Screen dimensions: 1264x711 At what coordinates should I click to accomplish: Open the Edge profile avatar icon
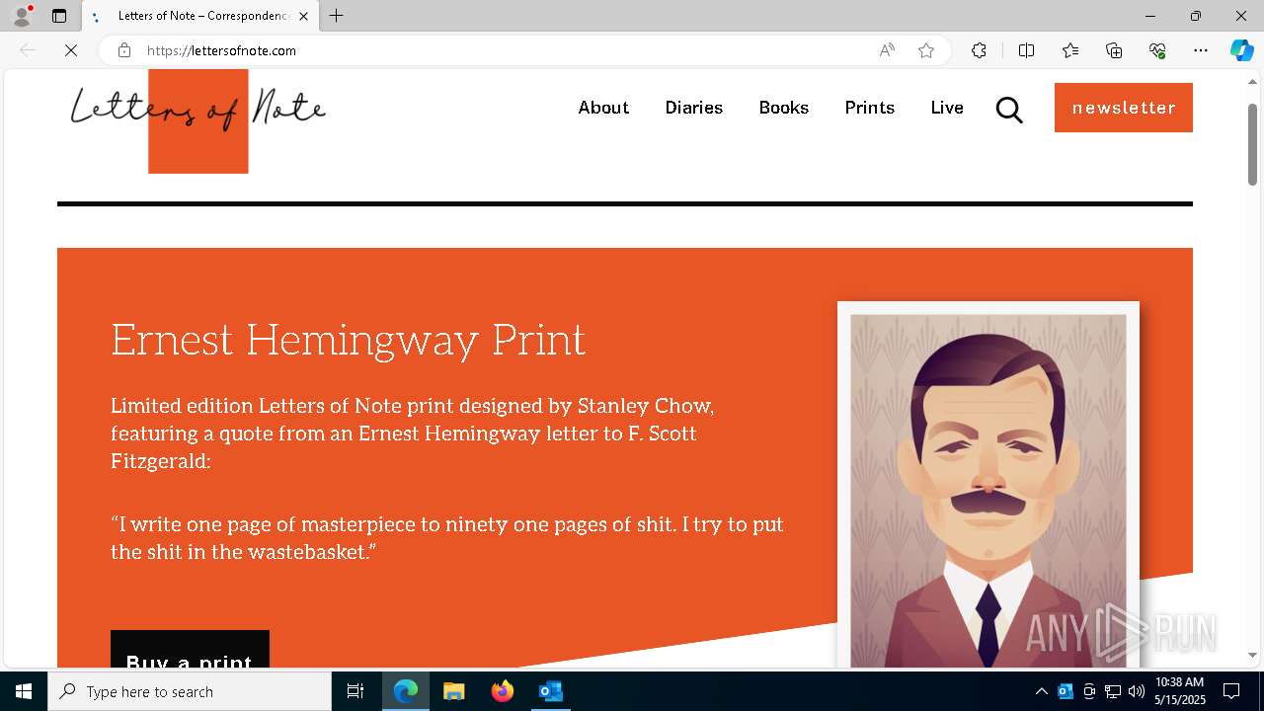tap(21, 16)
